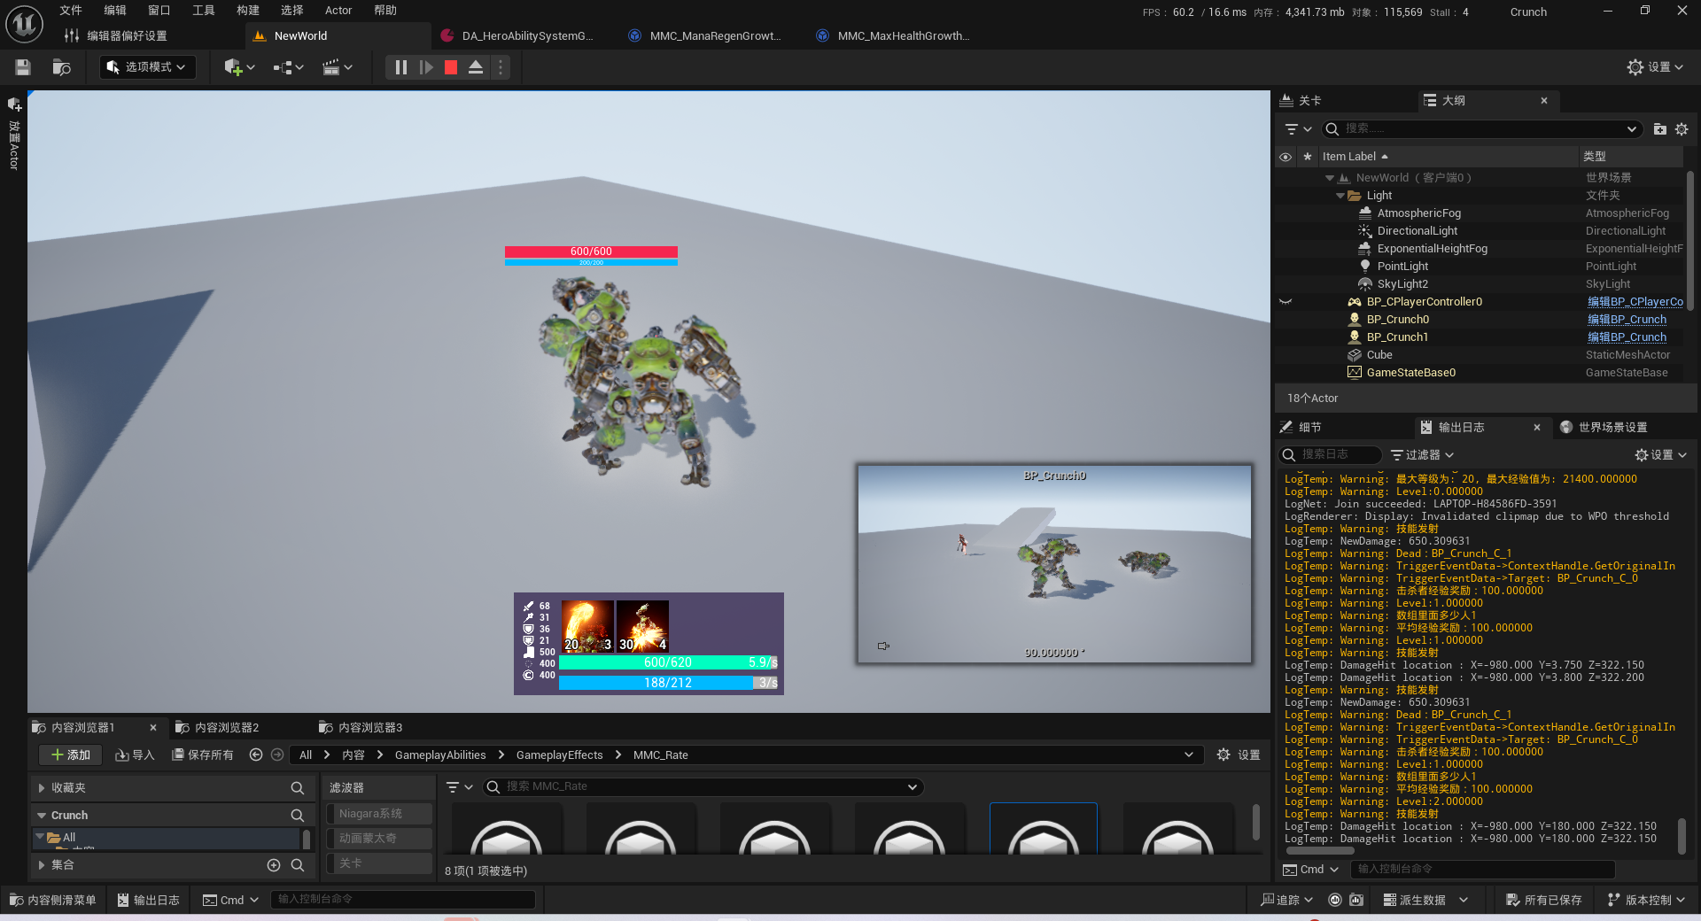Click the health bar 600/620 in the HUD

[x=668, y=663]
